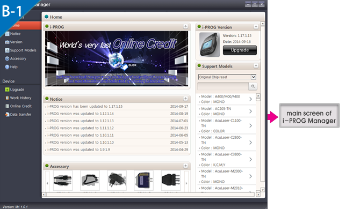Screen dimensions: 346x209
Task: Click the Data transfer icon
Action: point(7,114)
